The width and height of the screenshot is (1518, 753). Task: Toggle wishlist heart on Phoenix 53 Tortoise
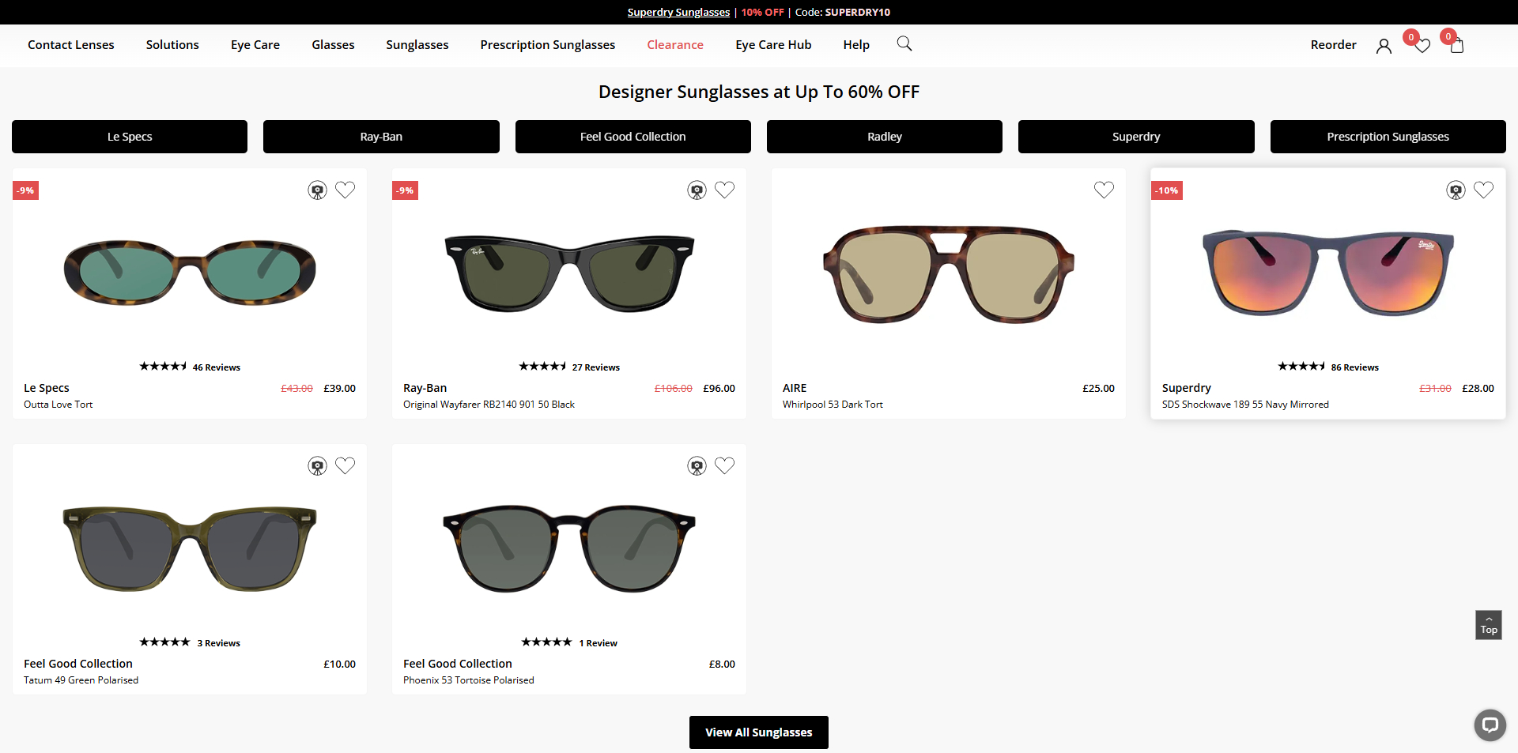point(724,465)
